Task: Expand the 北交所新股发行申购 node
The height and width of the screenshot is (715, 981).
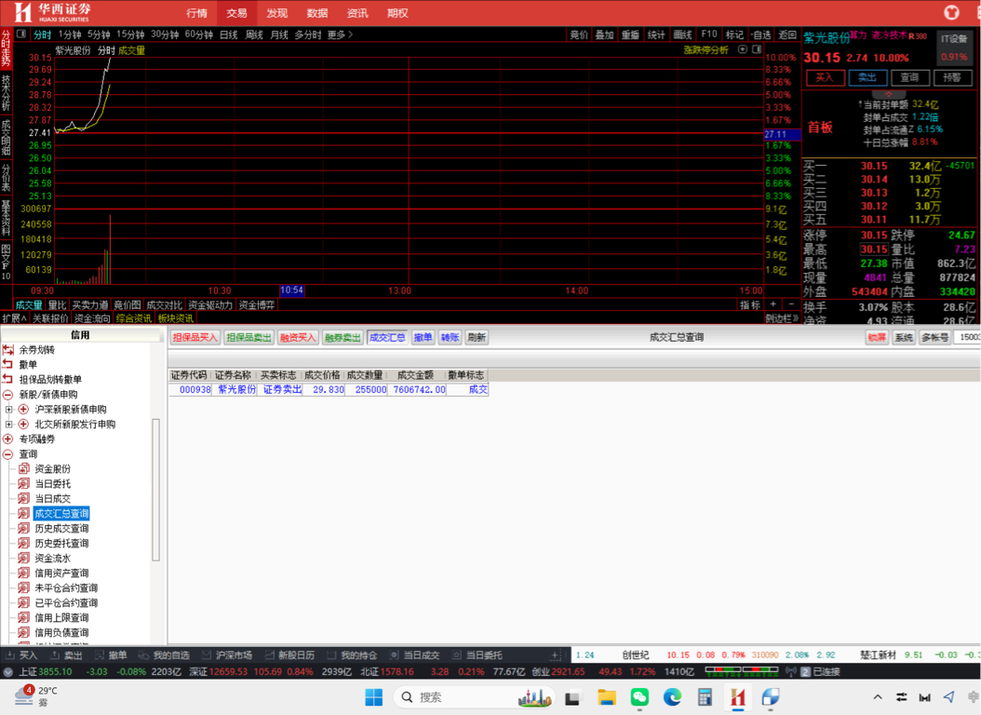Action: click(8, 425)
